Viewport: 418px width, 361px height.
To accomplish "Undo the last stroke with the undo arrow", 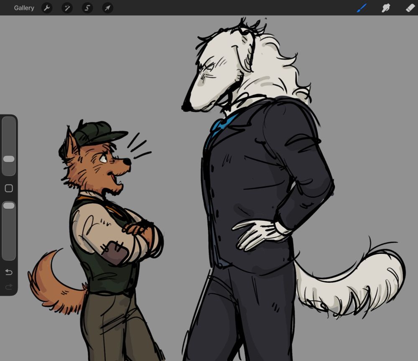I will 9,272.
